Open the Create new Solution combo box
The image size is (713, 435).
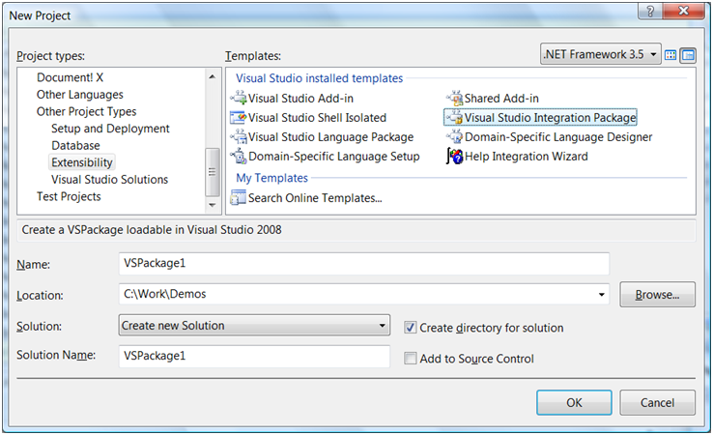pyautogui.click(x=254, y=326)
